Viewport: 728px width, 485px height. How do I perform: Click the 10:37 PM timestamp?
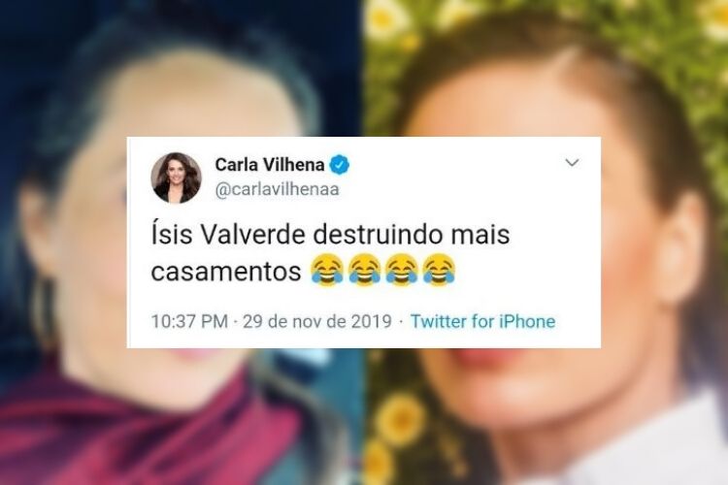coord(189,321)
